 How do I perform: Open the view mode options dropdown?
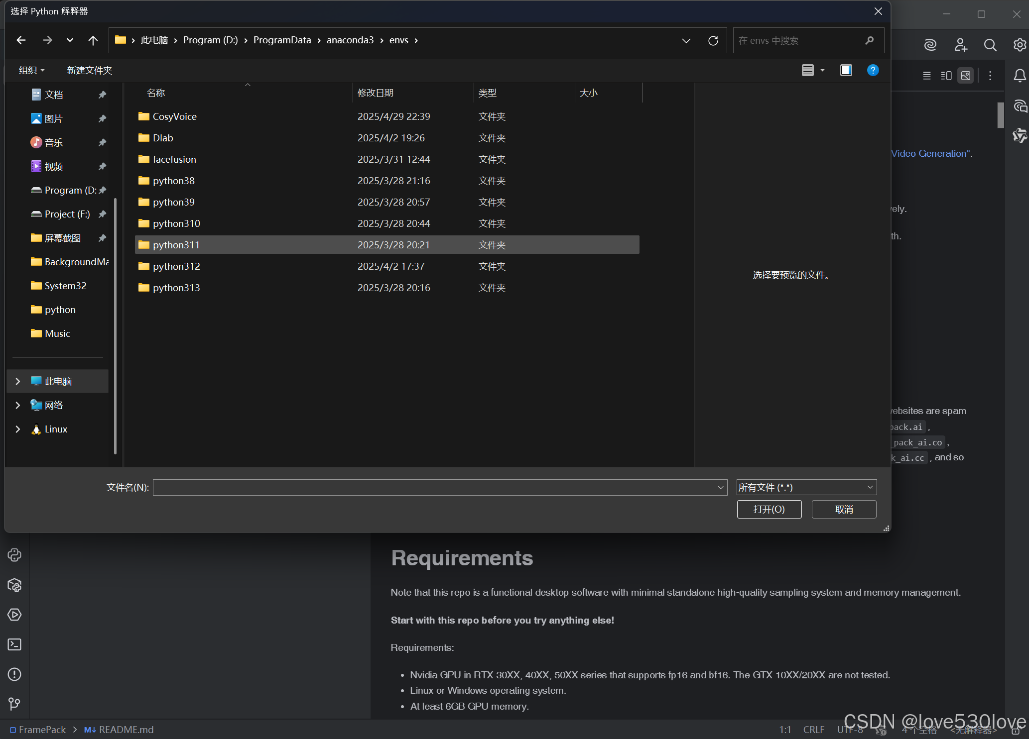822,70
